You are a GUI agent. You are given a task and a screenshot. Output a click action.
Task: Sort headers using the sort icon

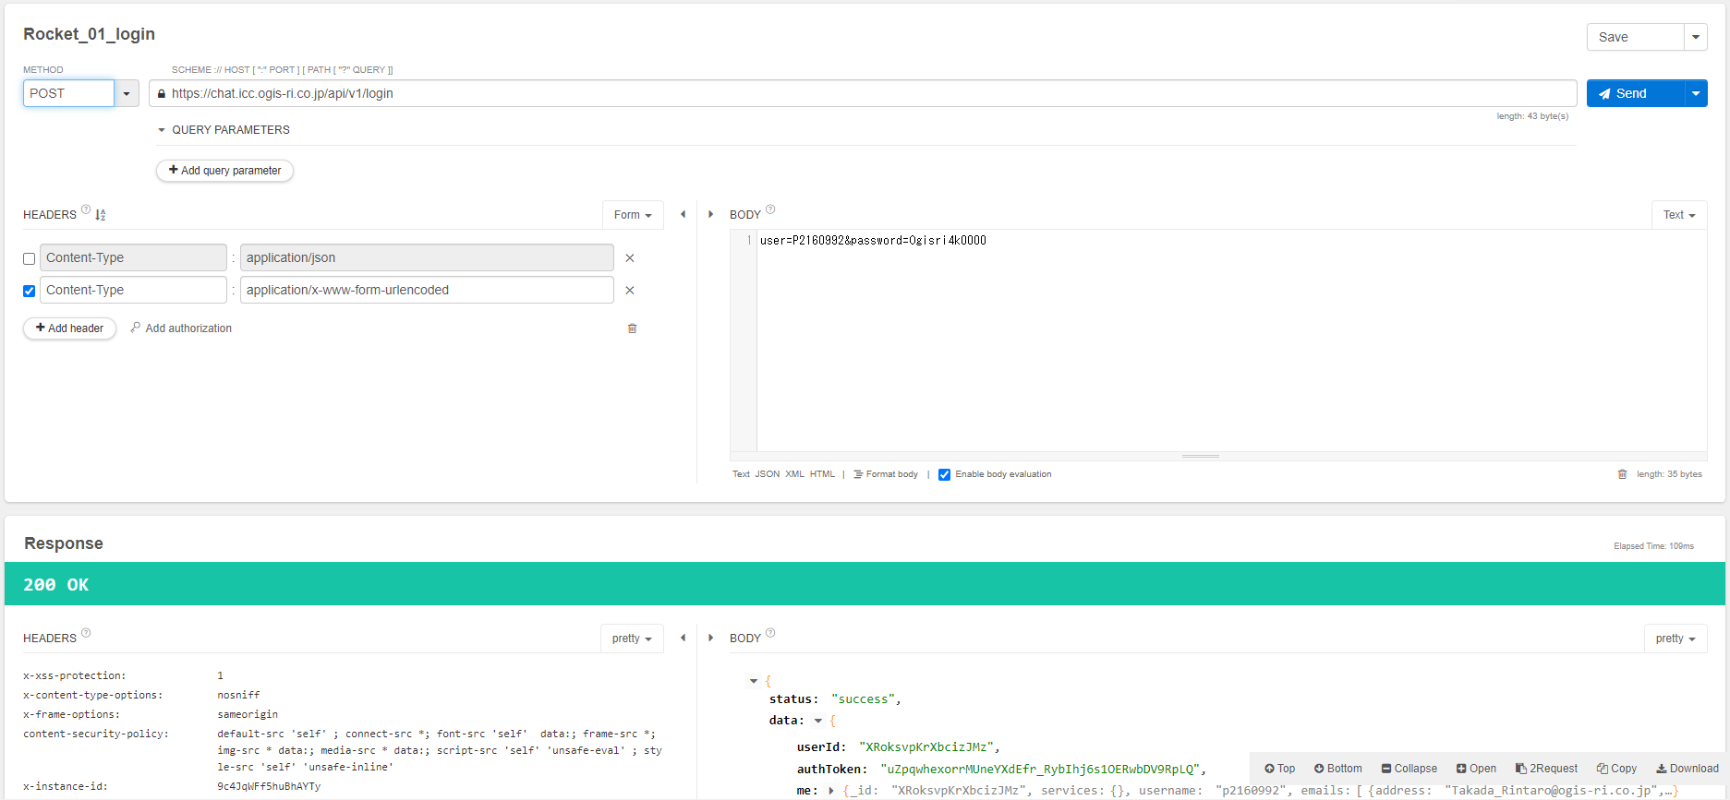pos(101,215)
